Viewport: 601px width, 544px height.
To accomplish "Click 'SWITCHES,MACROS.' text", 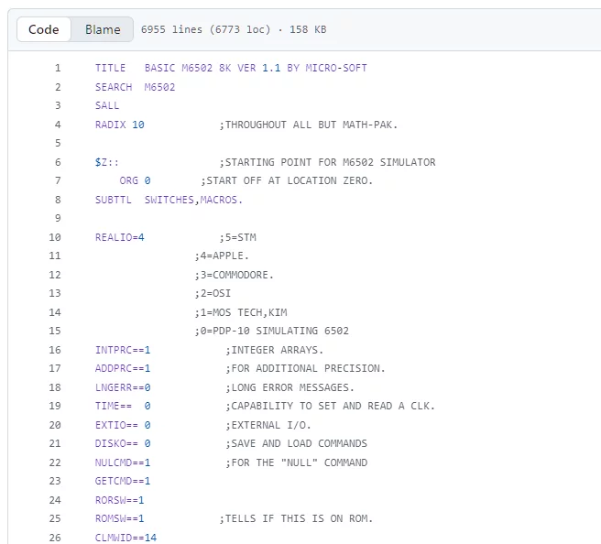I will click(x=193, y=200).
